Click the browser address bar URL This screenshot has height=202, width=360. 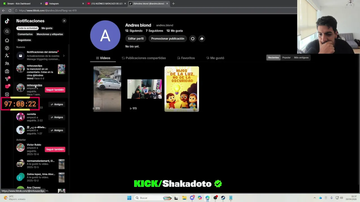coord(48,10)
